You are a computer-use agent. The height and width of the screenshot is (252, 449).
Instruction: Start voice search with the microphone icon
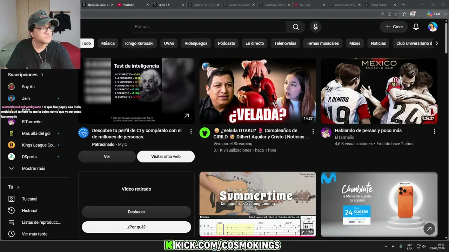(x=316, y=27)
